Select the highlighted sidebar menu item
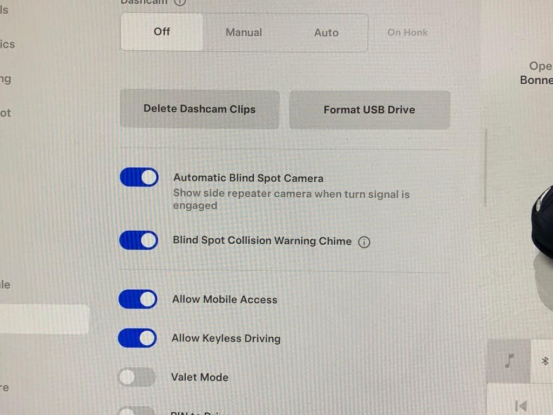This screenshot has width=553, height=415. pyautogui.click(x=44, y=319)
